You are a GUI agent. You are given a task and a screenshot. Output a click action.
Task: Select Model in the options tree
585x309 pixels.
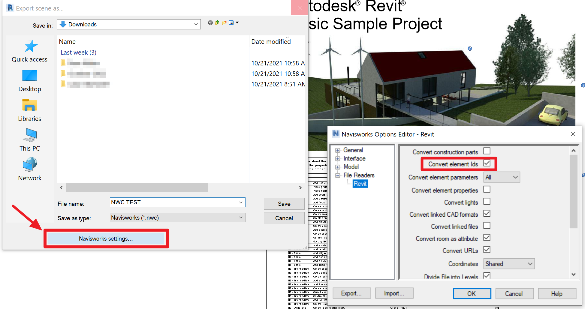(351, 167)
